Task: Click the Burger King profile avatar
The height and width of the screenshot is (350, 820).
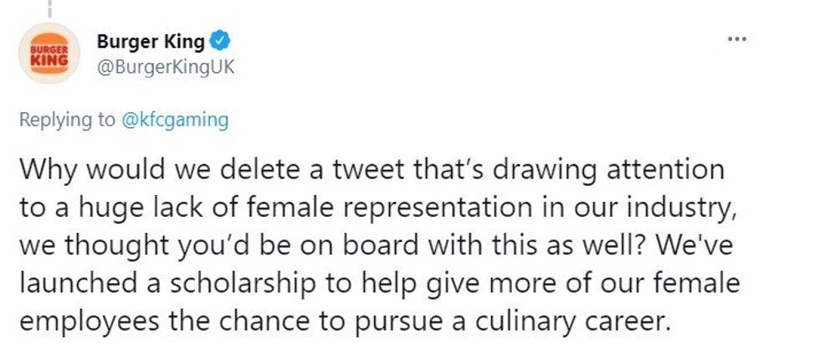Action: 49,54
